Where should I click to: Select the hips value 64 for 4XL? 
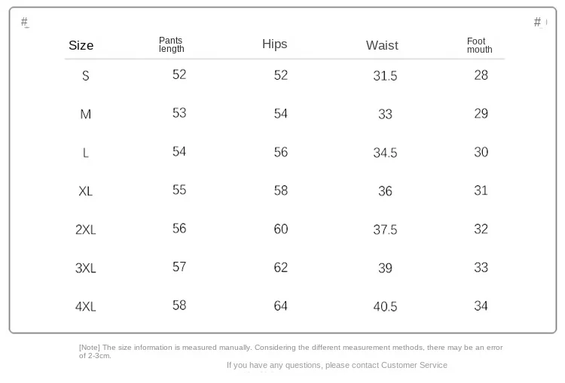[281, 305]
